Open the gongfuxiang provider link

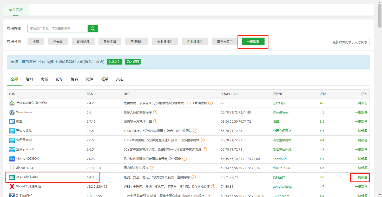(x=282, y=187)
